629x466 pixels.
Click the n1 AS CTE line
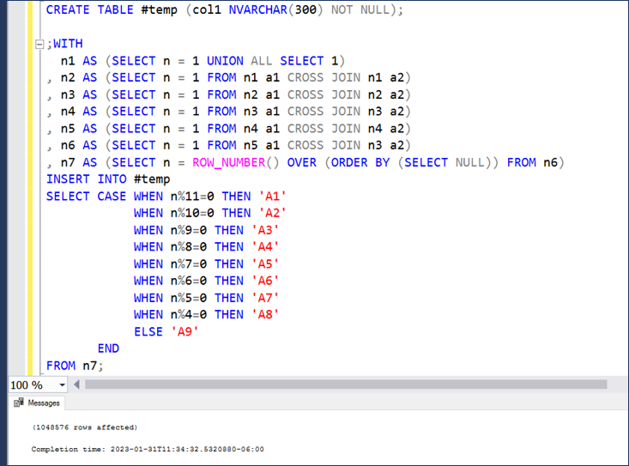(x=203, y=61)
